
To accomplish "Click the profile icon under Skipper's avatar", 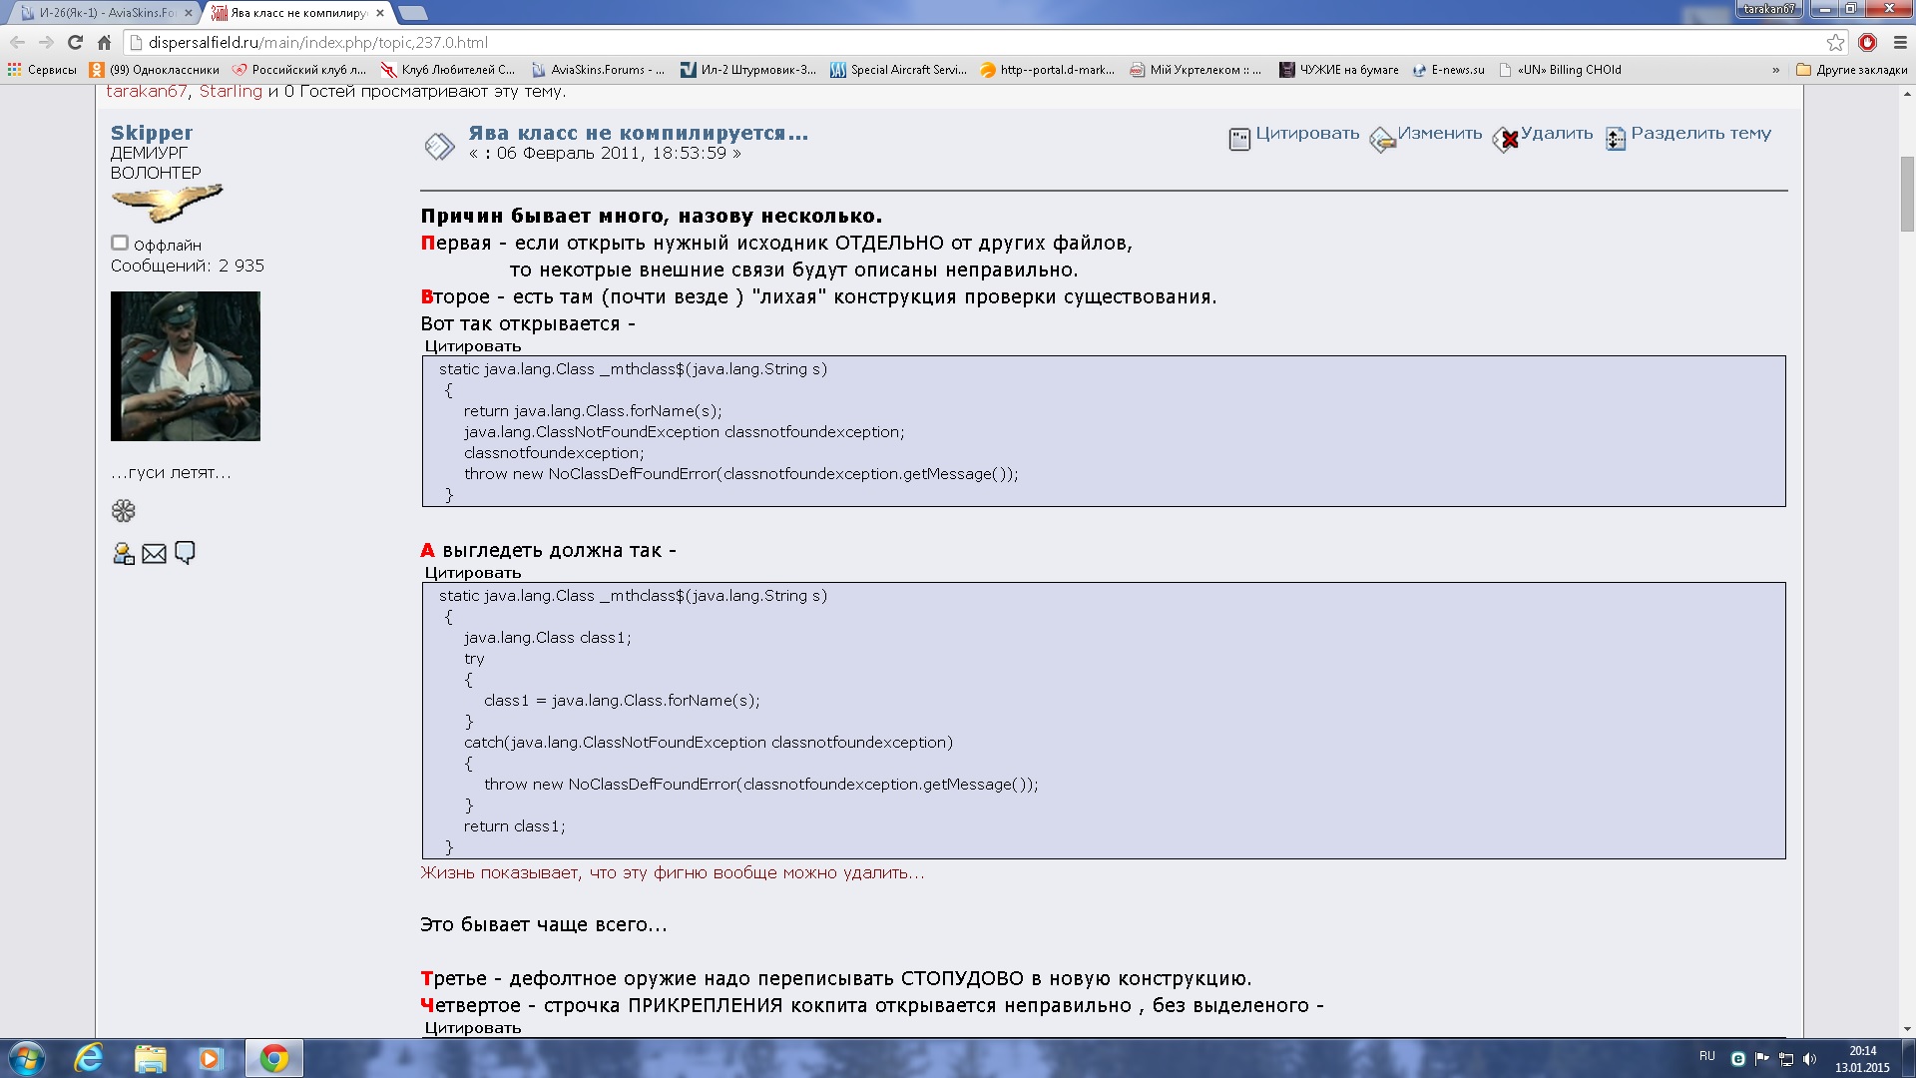I will [124, 554].
